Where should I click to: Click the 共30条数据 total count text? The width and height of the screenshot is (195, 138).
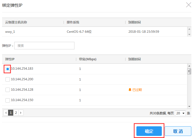158,113
